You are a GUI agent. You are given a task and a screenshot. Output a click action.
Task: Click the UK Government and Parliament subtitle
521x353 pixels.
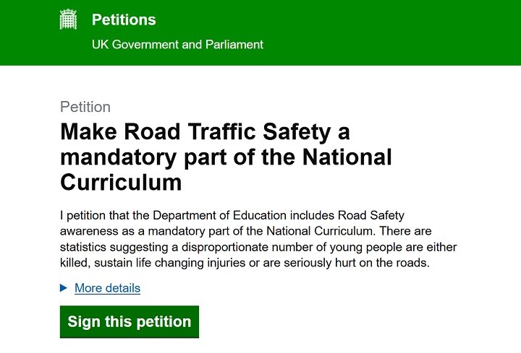177,45
